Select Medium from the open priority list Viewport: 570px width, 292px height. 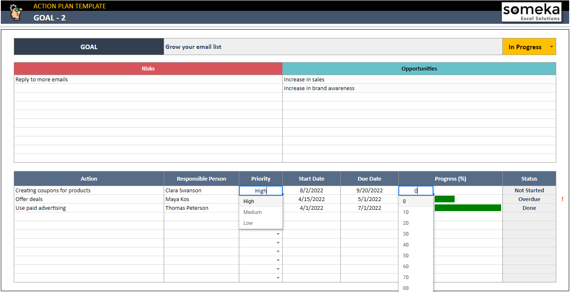pyautogui.click(x=252, y=212)
